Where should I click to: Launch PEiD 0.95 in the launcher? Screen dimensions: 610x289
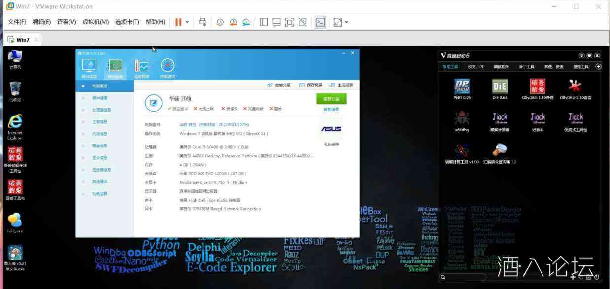tap(462, 89)
